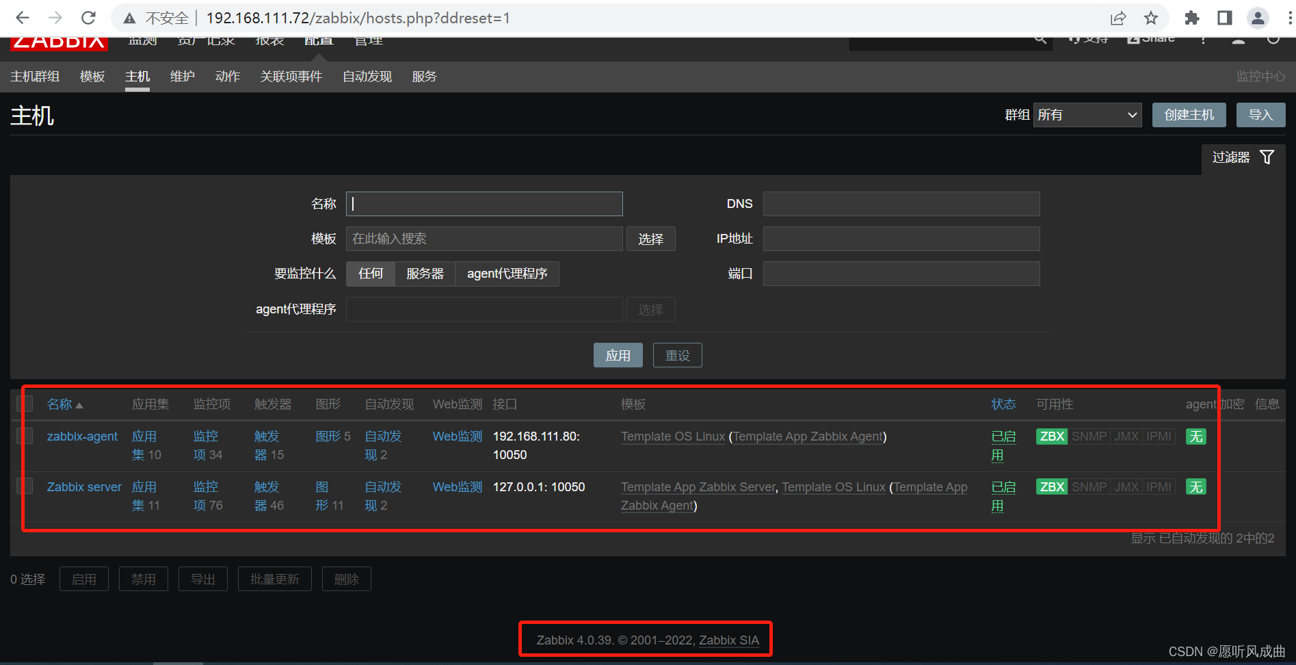Toggle the browser side panel
The width and height of the screenshot is (1296, 665).
(1225, 18)
